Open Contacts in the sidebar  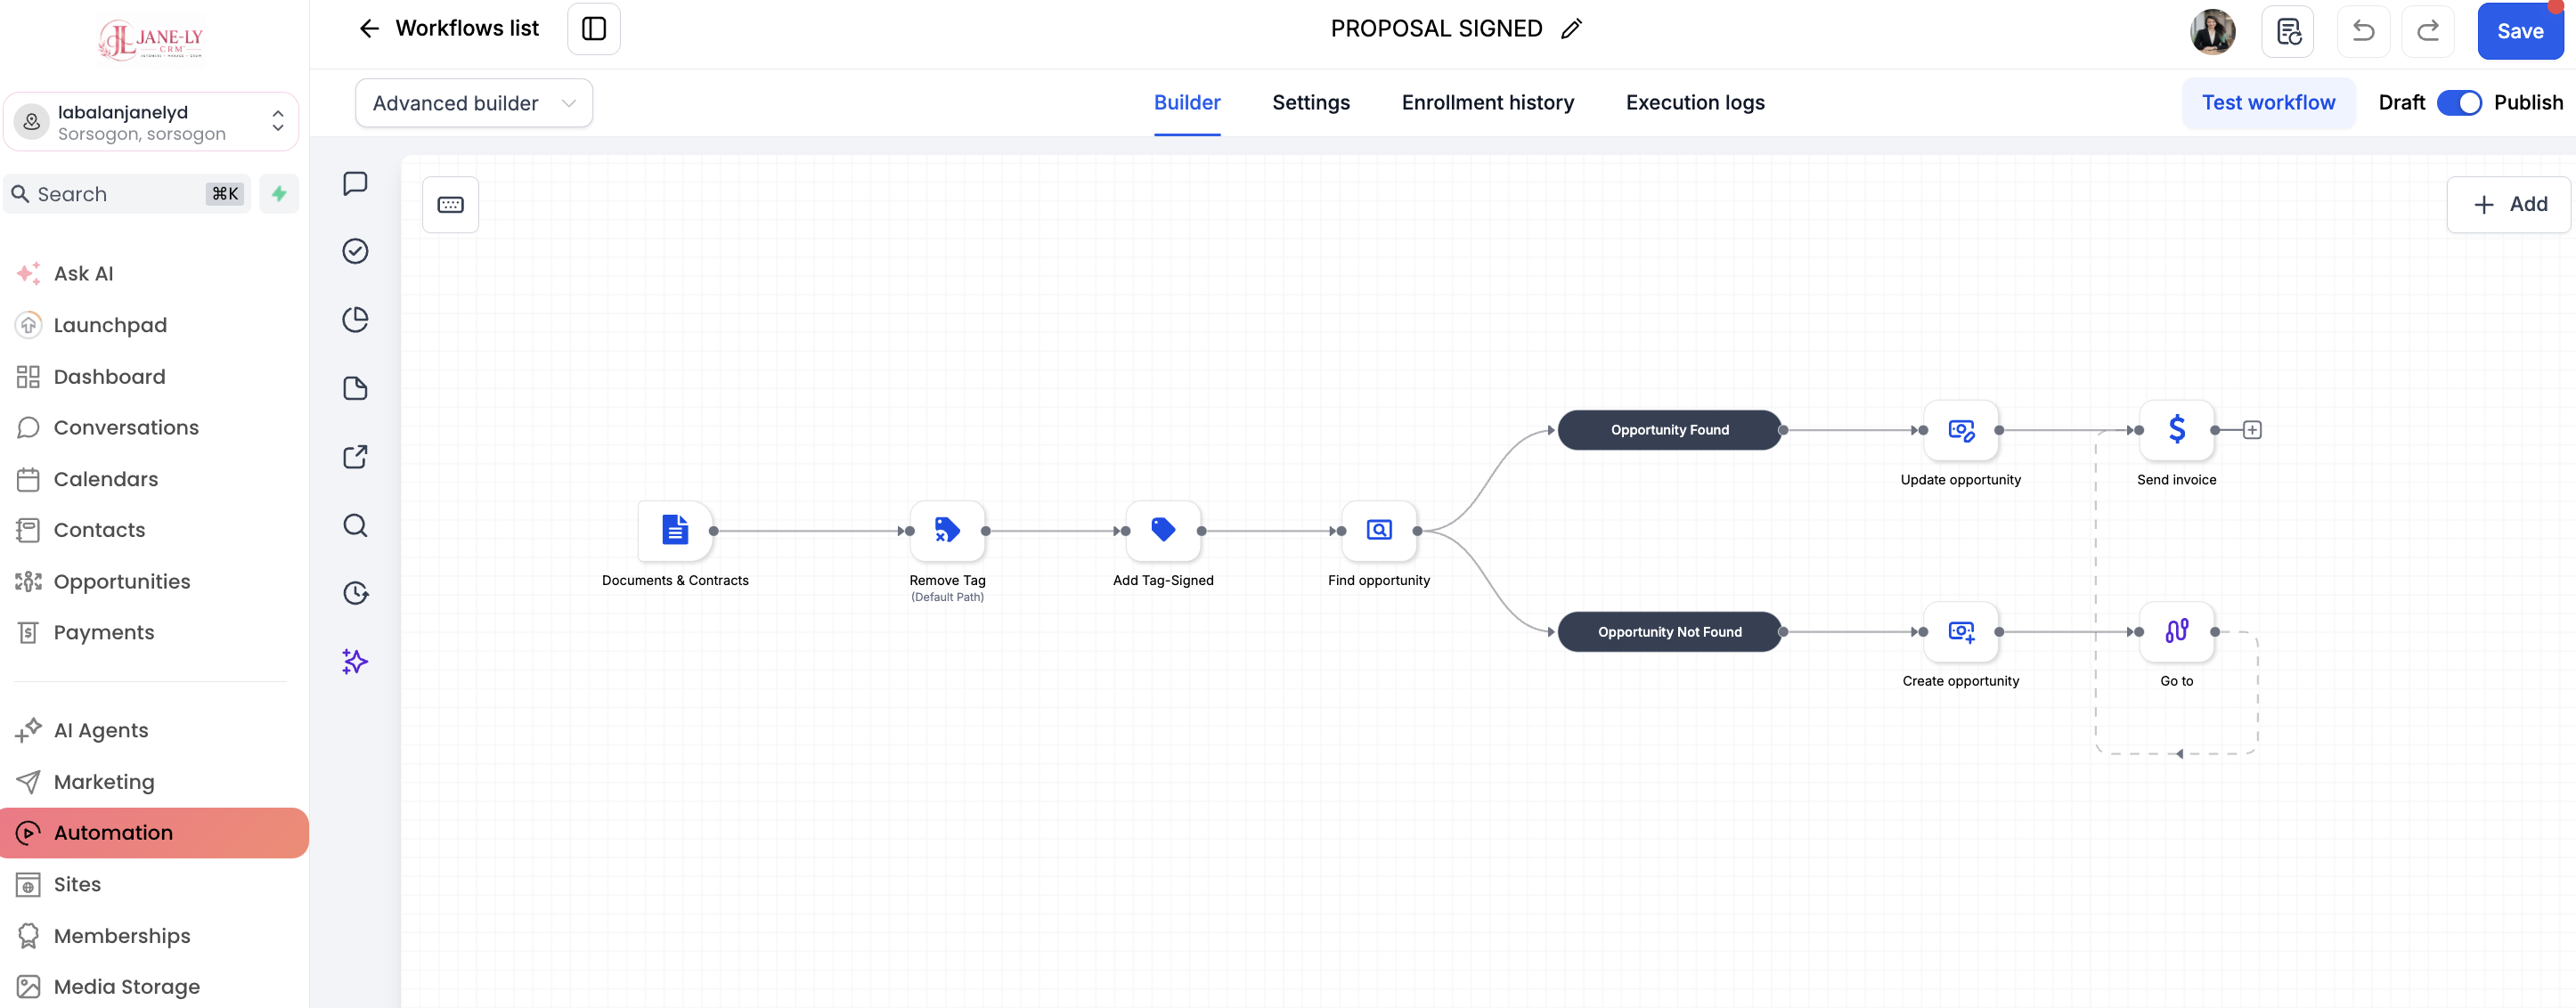(x=99, y=530)
